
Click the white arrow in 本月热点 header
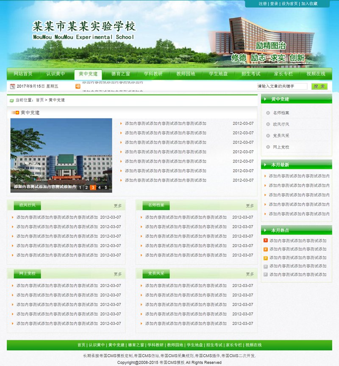point(265,230)
